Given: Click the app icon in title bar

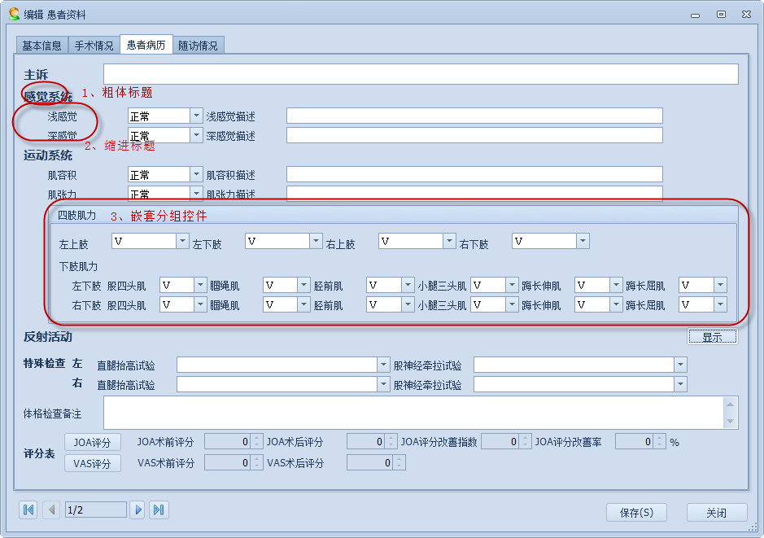Looking at the screenshot, I should point(14,14).
